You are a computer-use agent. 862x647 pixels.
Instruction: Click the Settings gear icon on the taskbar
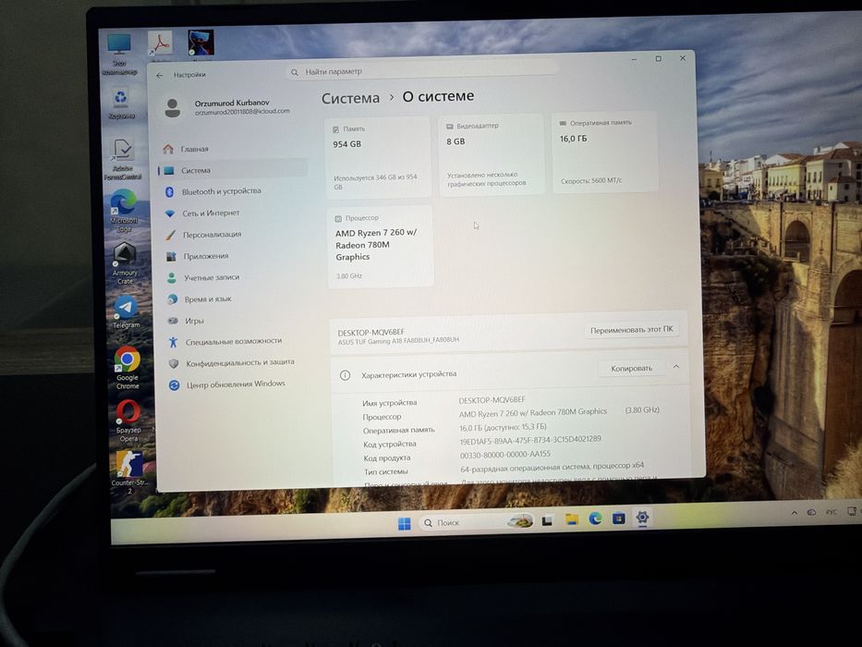tap(642, 518)
